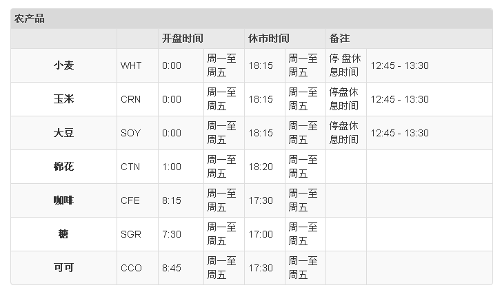502x292 pixels.
Task: Select the 大豆 row label
Action: [x=63, y=133]
